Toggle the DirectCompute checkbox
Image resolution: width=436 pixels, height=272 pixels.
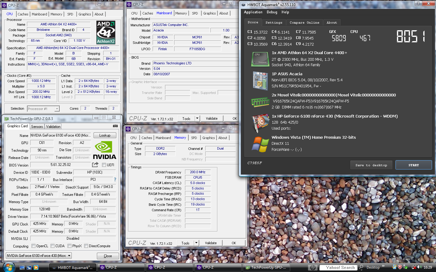[86, 246]
